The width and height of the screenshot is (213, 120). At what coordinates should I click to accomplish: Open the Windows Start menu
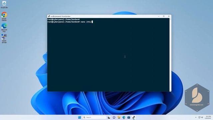(x=80, y=117)
